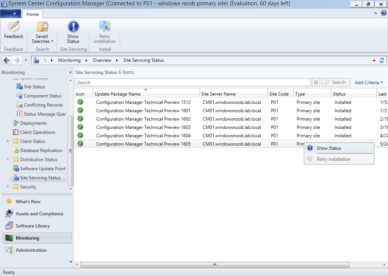Expand Distribution Status tree node
Screen dimensions: 388x276
tap(8, 159)
